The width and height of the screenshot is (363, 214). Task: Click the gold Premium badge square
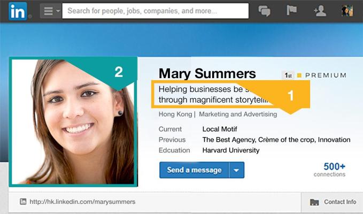(299, 75)
